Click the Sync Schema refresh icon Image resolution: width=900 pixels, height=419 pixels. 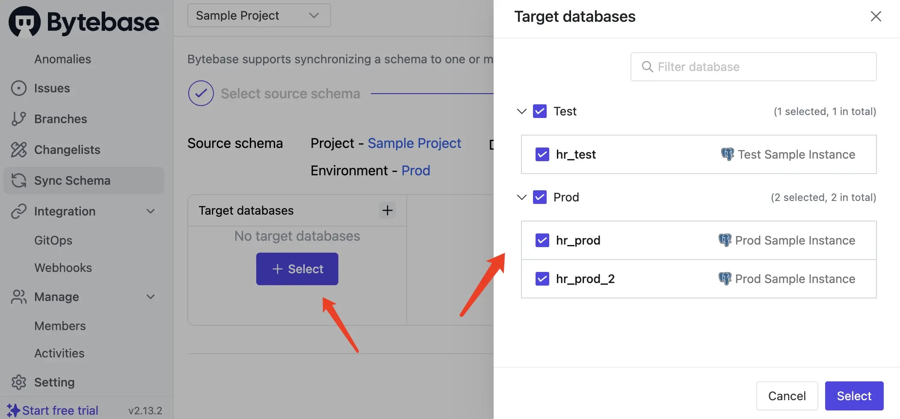(19, 180)
